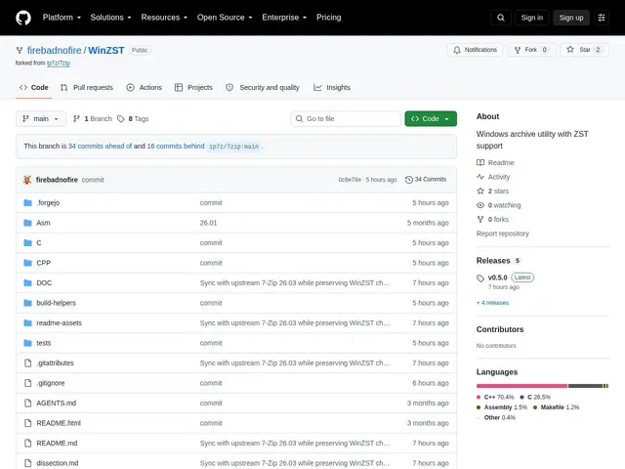Open the main branch selector dropdown
The width and height of the screenshot is (625, 469).
tap(41, 119)
